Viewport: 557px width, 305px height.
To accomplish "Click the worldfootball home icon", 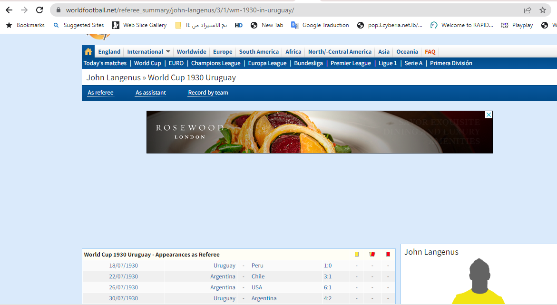I will pyautogui.click(x=88, y=52).
